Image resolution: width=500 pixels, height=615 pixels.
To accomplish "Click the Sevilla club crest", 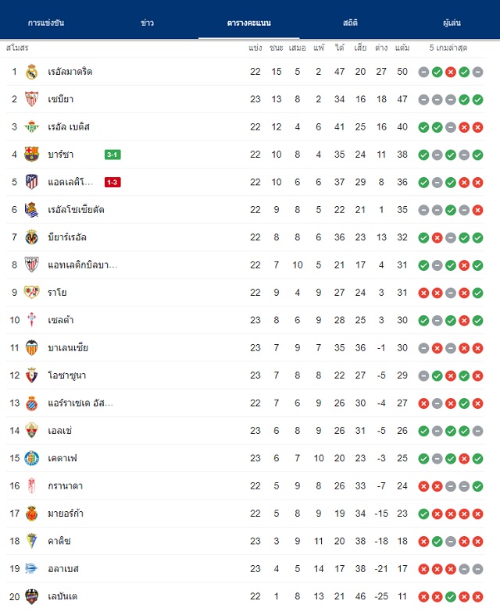I will [31, 99].
